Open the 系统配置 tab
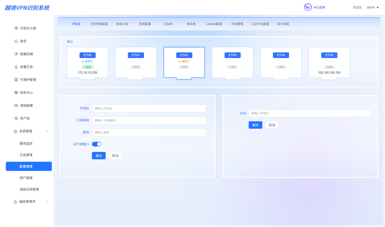Image resolution: width=385 pixels, height=227 pixels. pos(145,24)
